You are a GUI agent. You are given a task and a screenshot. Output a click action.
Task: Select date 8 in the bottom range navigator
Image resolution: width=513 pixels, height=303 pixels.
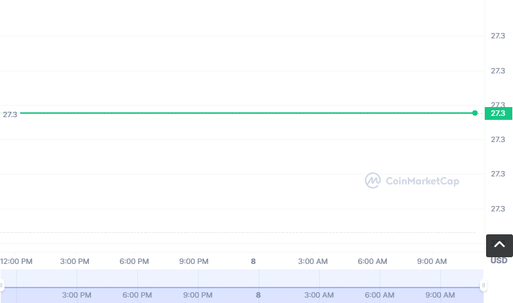(258, 295)
